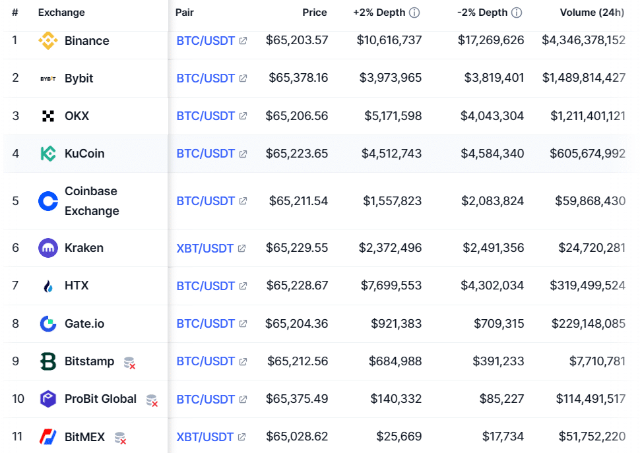This screenshot has width=640, height=453.
Task: Click the external-link icon beside ProBit's BTC/USDT
Action: [x=241, y=399]
